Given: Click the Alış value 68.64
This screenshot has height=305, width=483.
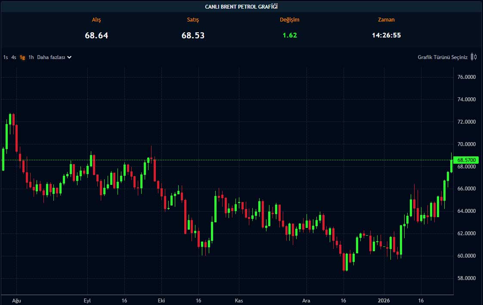Looking at the screenshot, I should [x=96, y=35].
